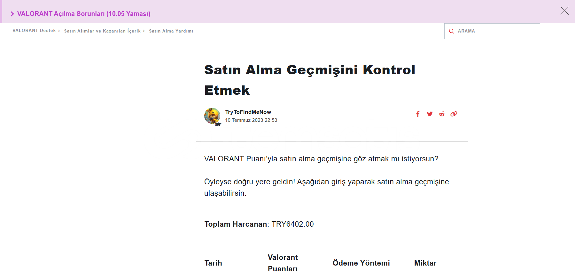The width and height of the screenshot is (575, 278).
Task: Share article on Facebook icon
Action: pyautogui.click(x=418, y=114)
